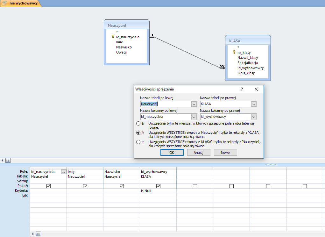Click the Anuluj button

coord(198,153)
